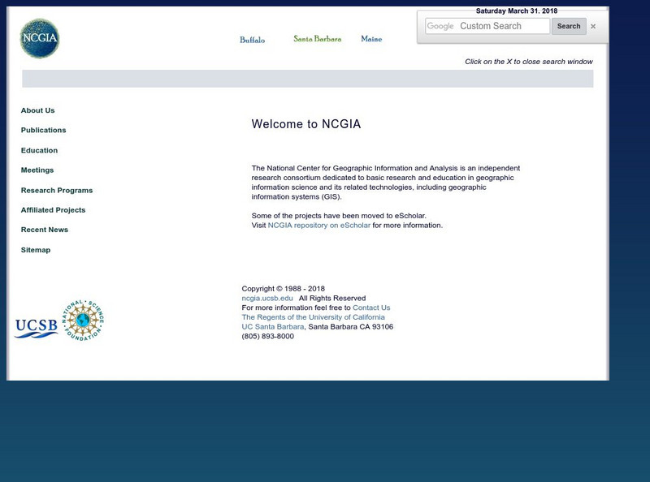650x482 pixels.
Task: Click the 'Click on the X to close search window' hint
Action: point(529,62)
